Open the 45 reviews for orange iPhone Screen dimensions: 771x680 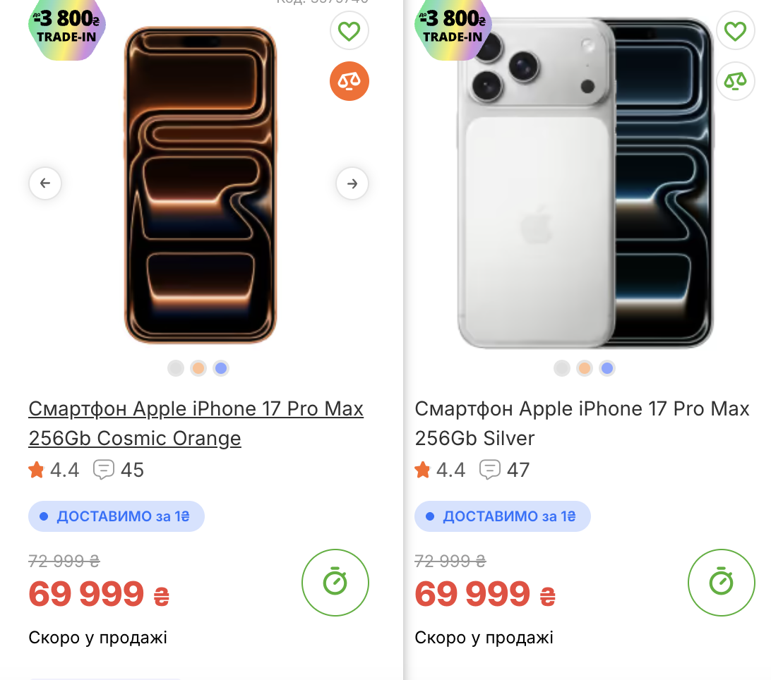pyautogui.click(x=119, y=470)
